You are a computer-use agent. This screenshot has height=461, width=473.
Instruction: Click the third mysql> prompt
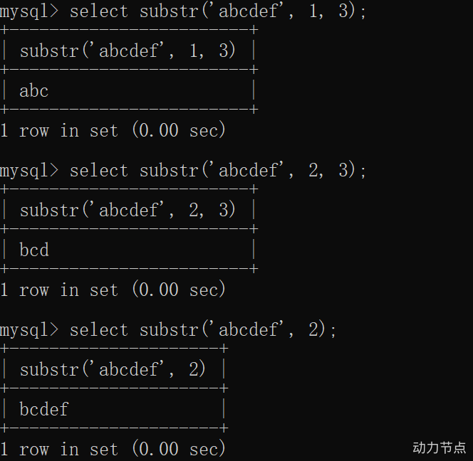[x=29, y=331]
